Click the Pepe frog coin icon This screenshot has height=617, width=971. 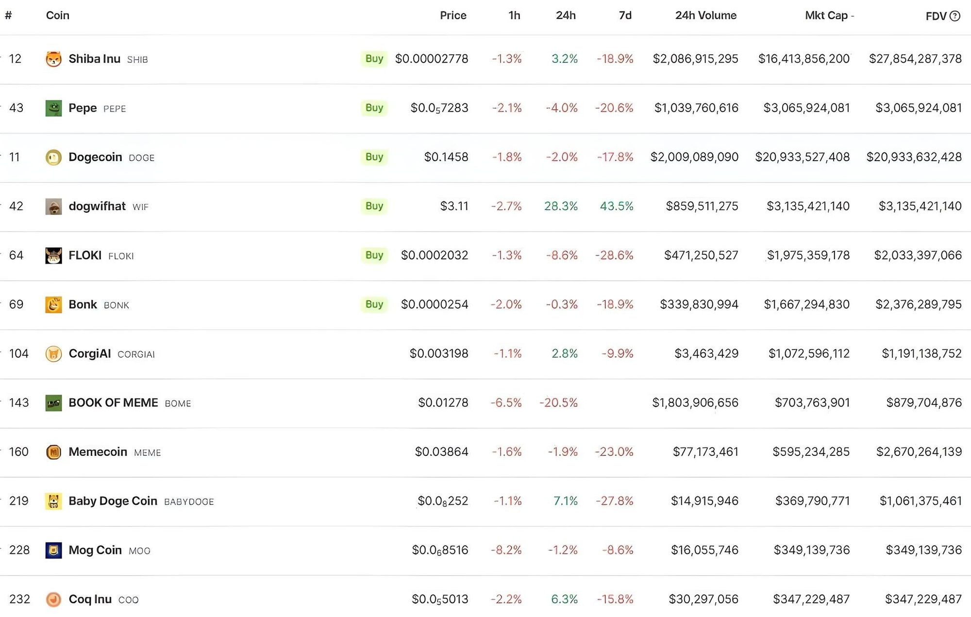point(53,108)
